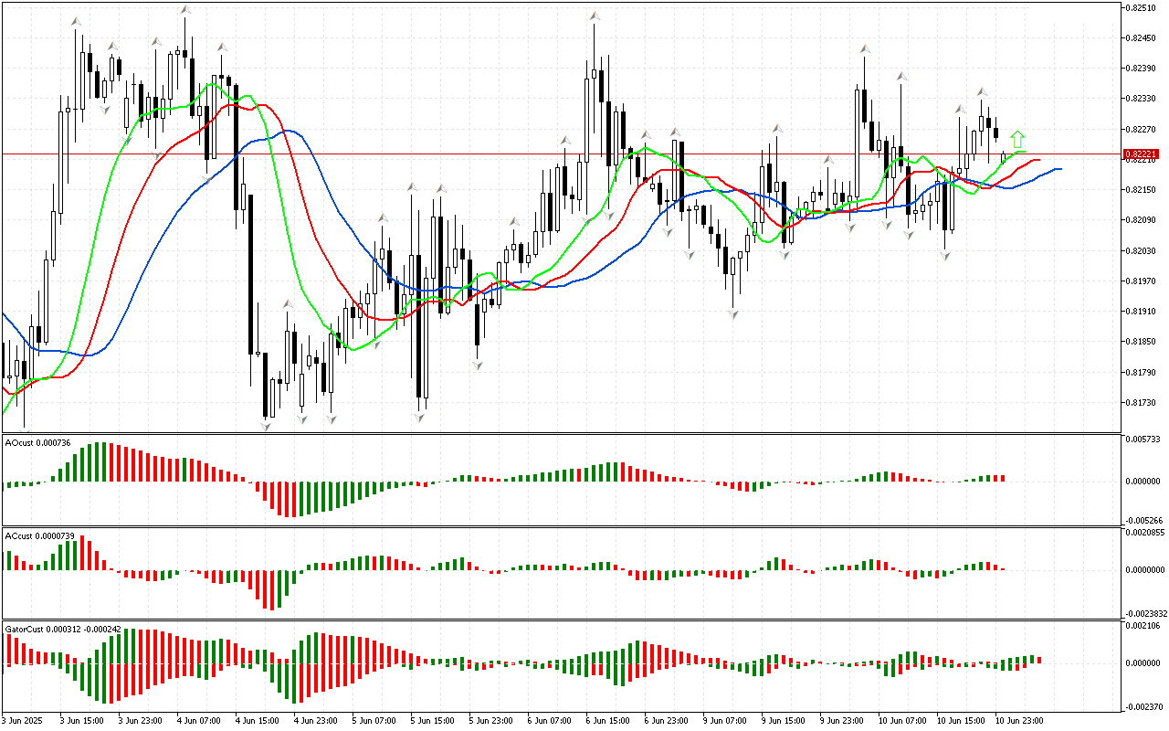Click the 0.82510 price scale label
Screen dimensions: 1169x731
coord(1142,7)
